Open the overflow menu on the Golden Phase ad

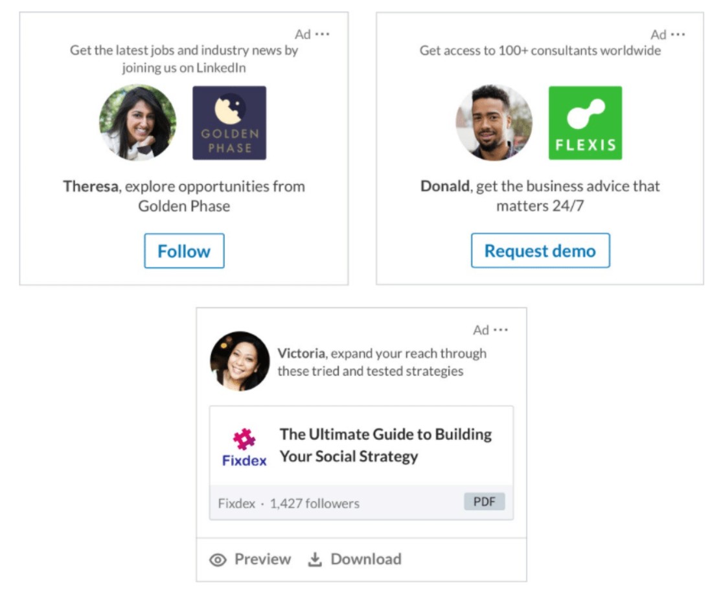pos(323,33)
